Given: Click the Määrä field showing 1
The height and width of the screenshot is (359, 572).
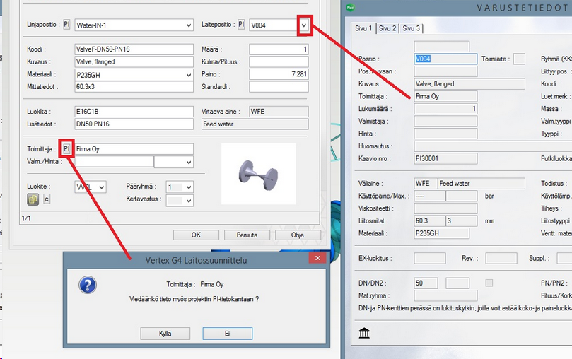Looking at the screenshot, I should pos(279,49).
